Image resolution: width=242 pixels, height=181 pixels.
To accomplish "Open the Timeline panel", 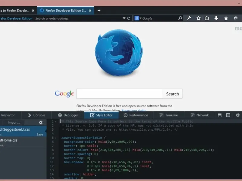I will tap(168, 115).
